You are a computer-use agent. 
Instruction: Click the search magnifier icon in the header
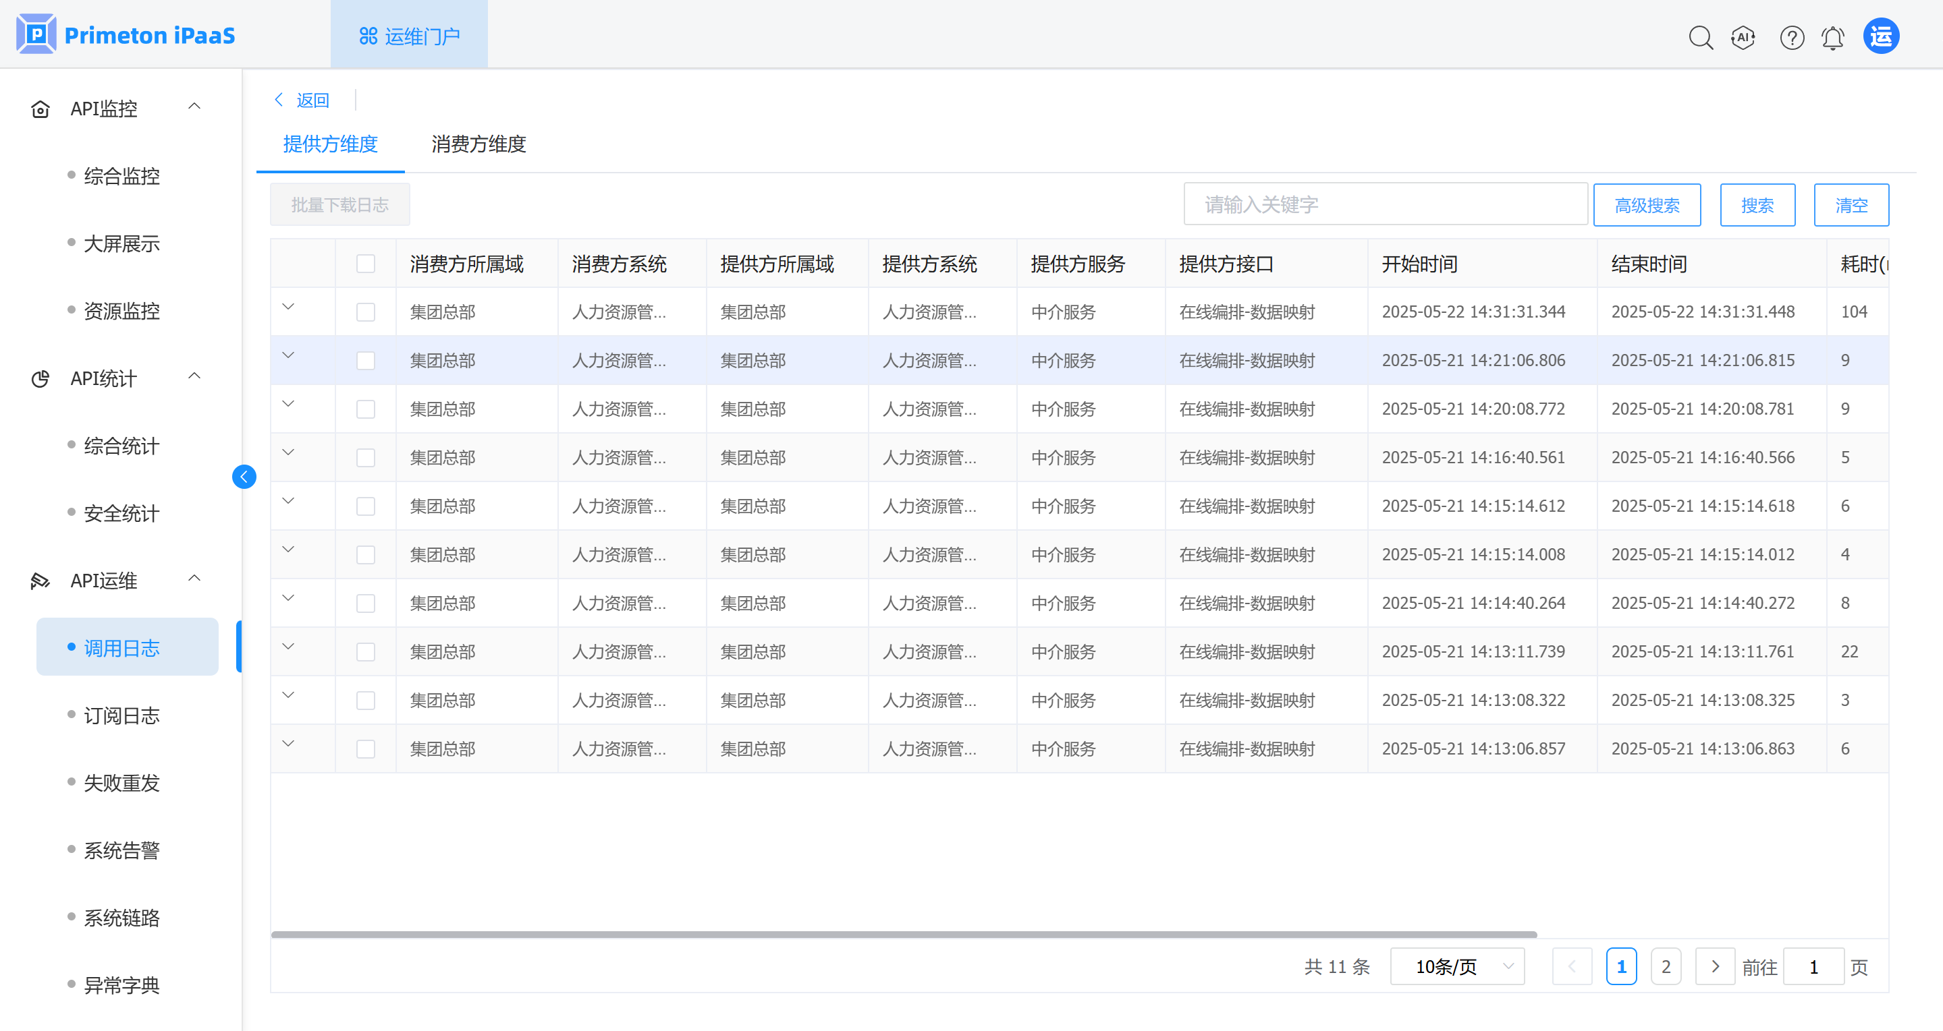(1700, 37)
